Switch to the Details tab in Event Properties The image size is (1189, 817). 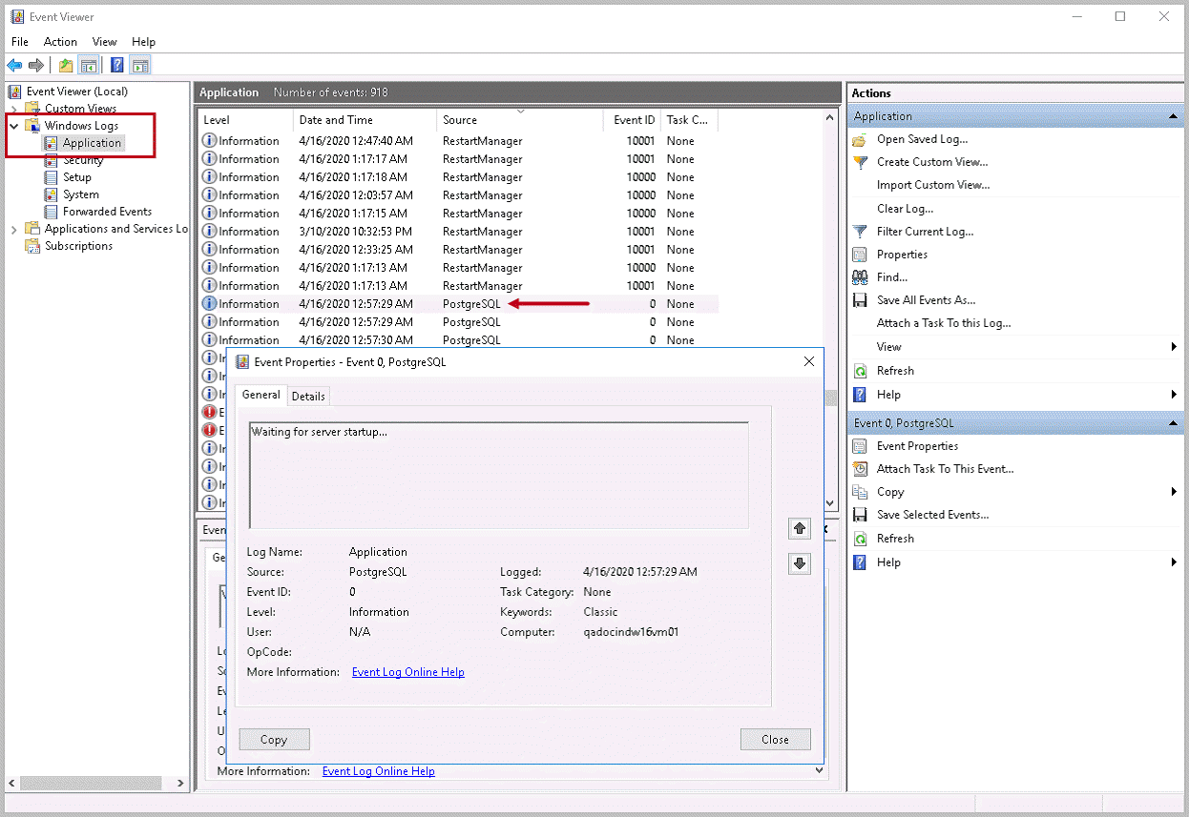308,395
